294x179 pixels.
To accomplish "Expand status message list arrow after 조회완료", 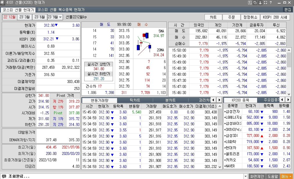I will click(x=245, y=176).
